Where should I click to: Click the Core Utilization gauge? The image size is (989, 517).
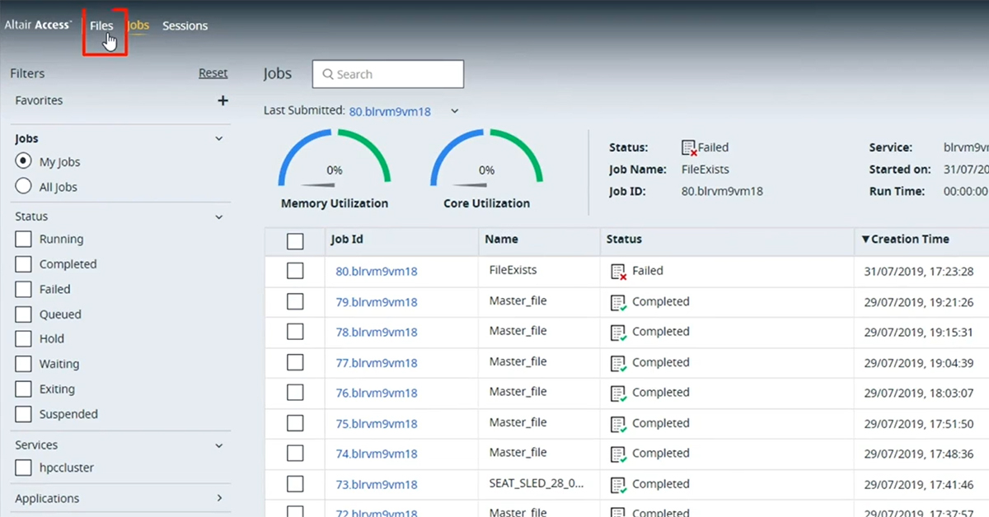click(x=486, y=158)
